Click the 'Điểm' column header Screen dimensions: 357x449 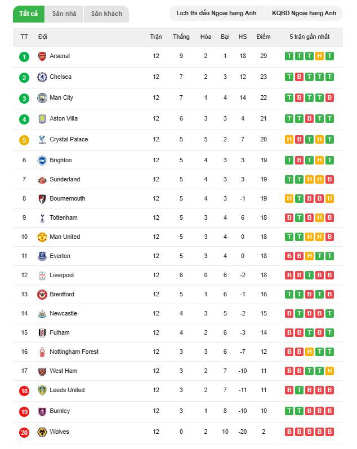pyautogui.click(x=263, y=37)
